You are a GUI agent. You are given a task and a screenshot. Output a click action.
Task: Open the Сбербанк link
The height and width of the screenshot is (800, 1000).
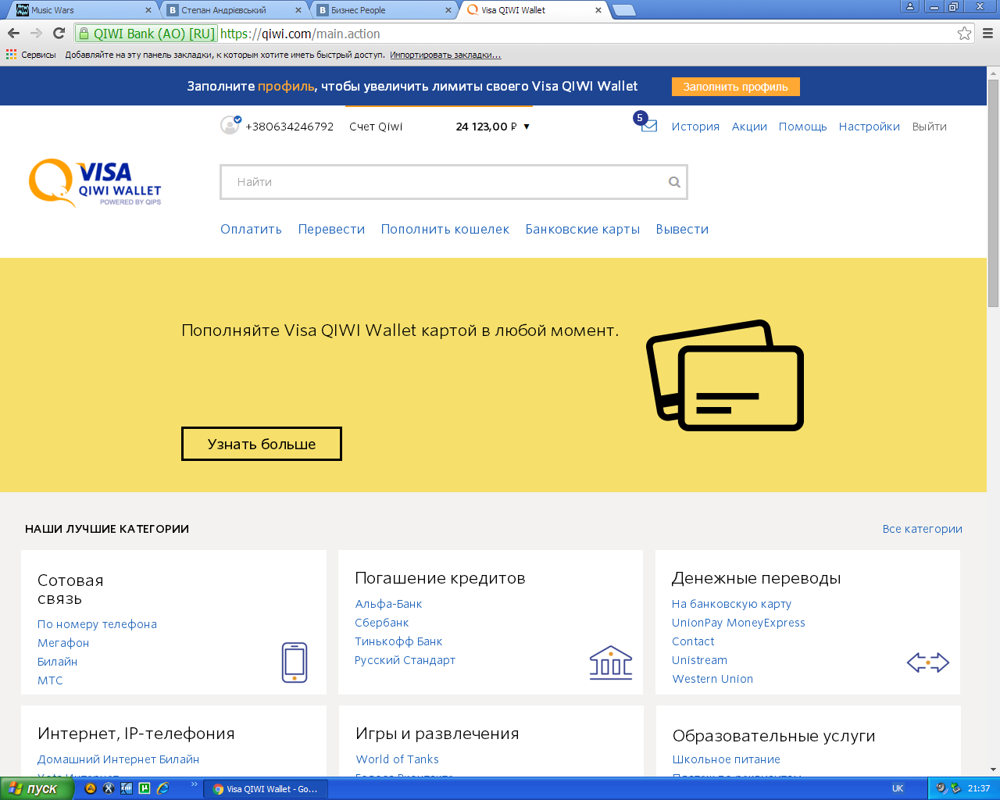[381, 623]
